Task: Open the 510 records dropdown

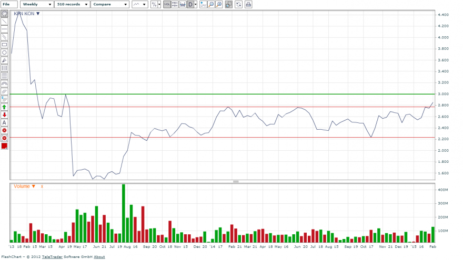Action: tap(72, 4)
